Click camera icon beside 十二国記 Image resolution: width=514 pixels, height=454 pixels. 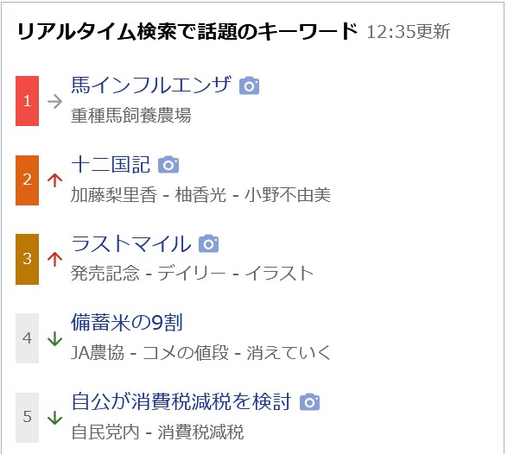(x=168, y=165)
